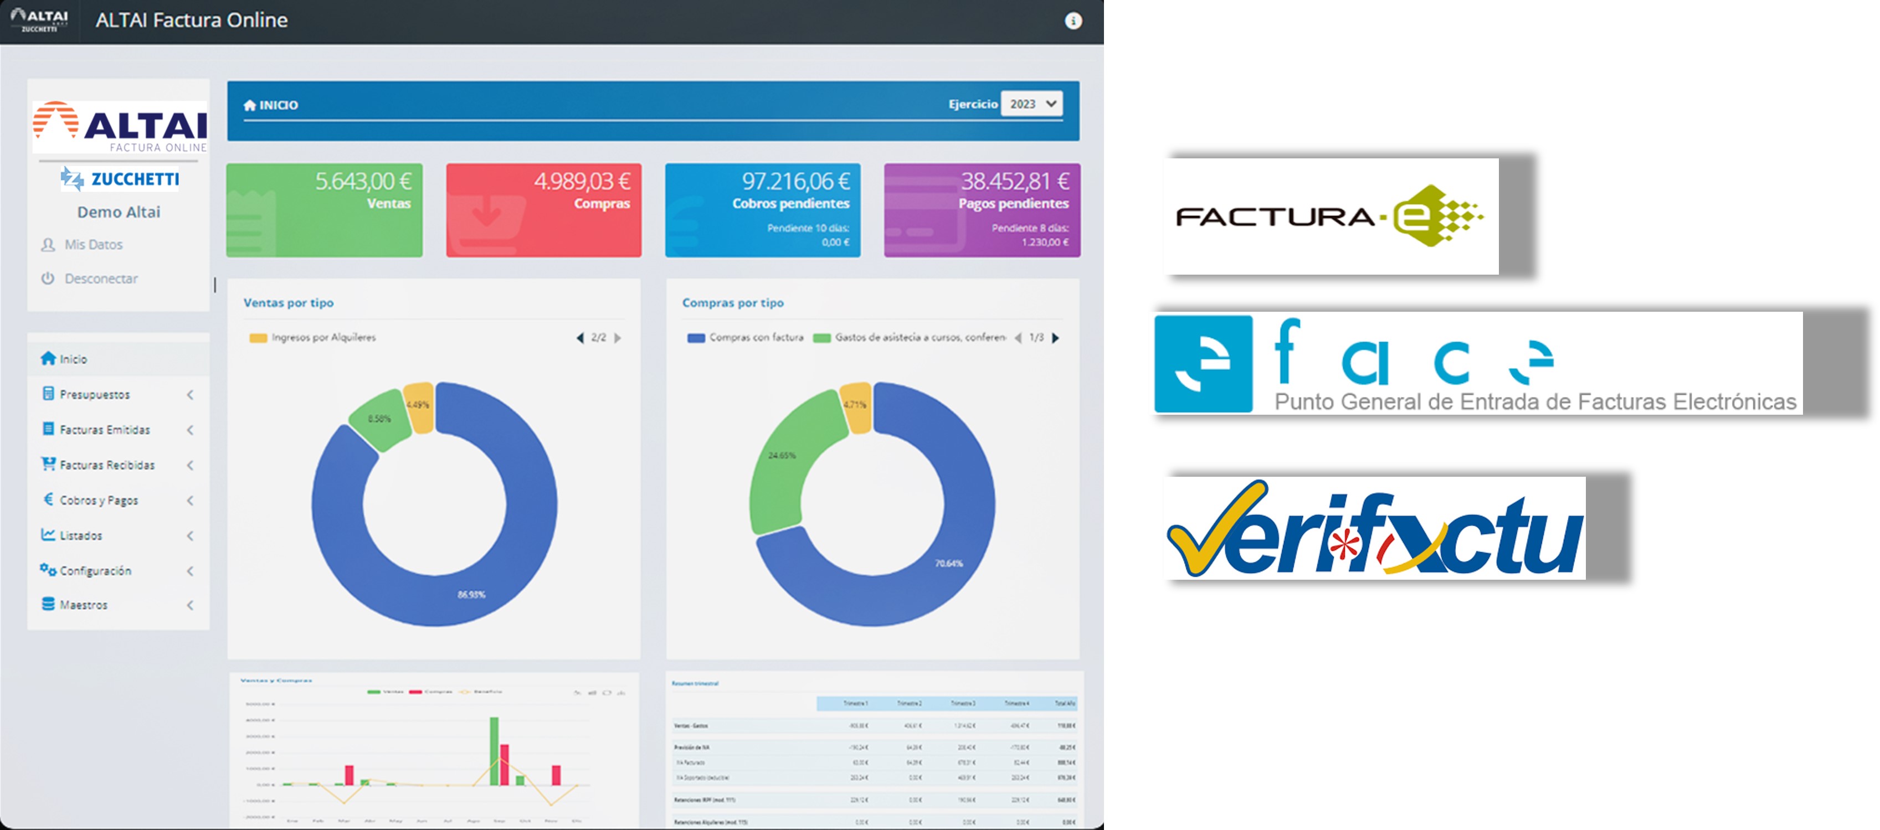Expand the Facturas Emitidas chevron
Image resolution: width=1880 pixels, height=830 pixels.
190,430
